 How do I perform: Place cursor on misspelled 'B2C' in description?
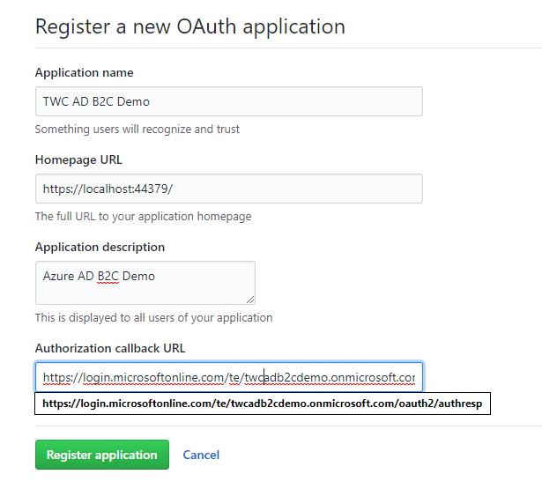pos(108,276)
